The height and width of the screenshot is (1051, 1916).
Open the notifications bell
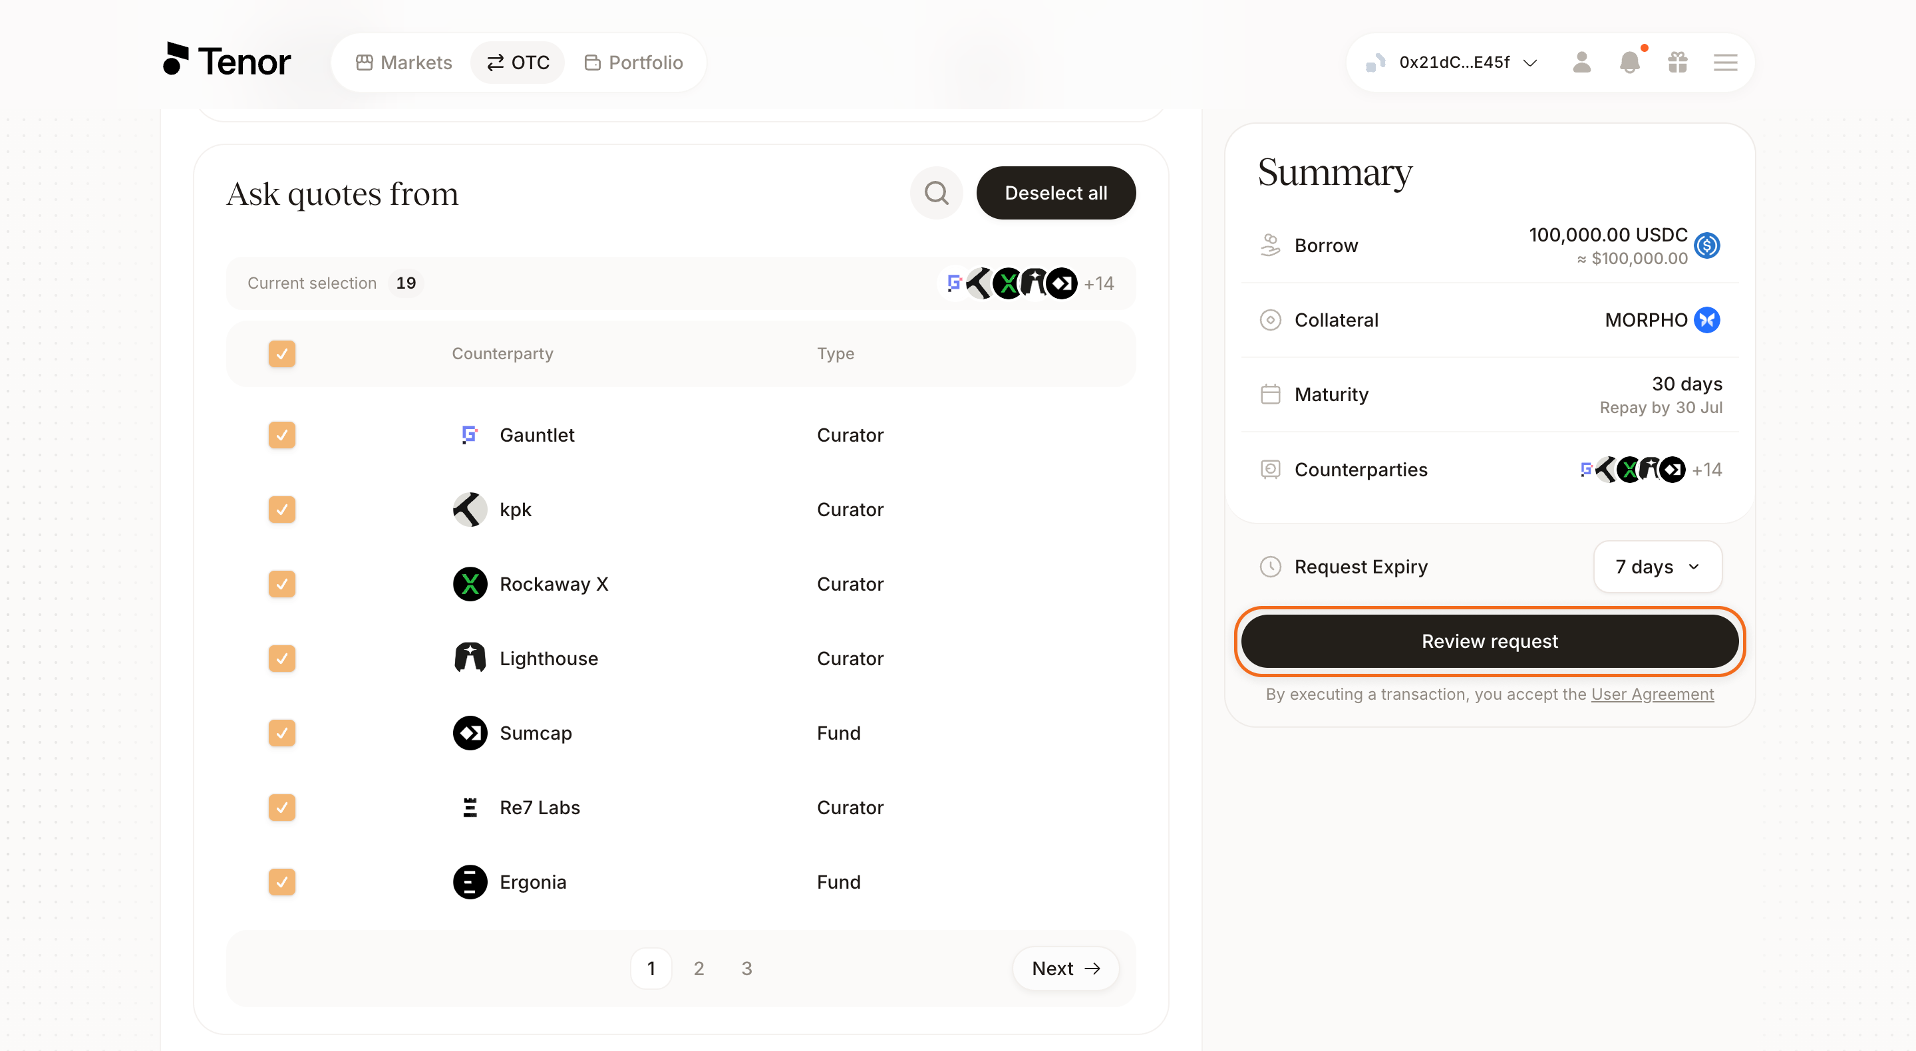tap(1629, 63)
